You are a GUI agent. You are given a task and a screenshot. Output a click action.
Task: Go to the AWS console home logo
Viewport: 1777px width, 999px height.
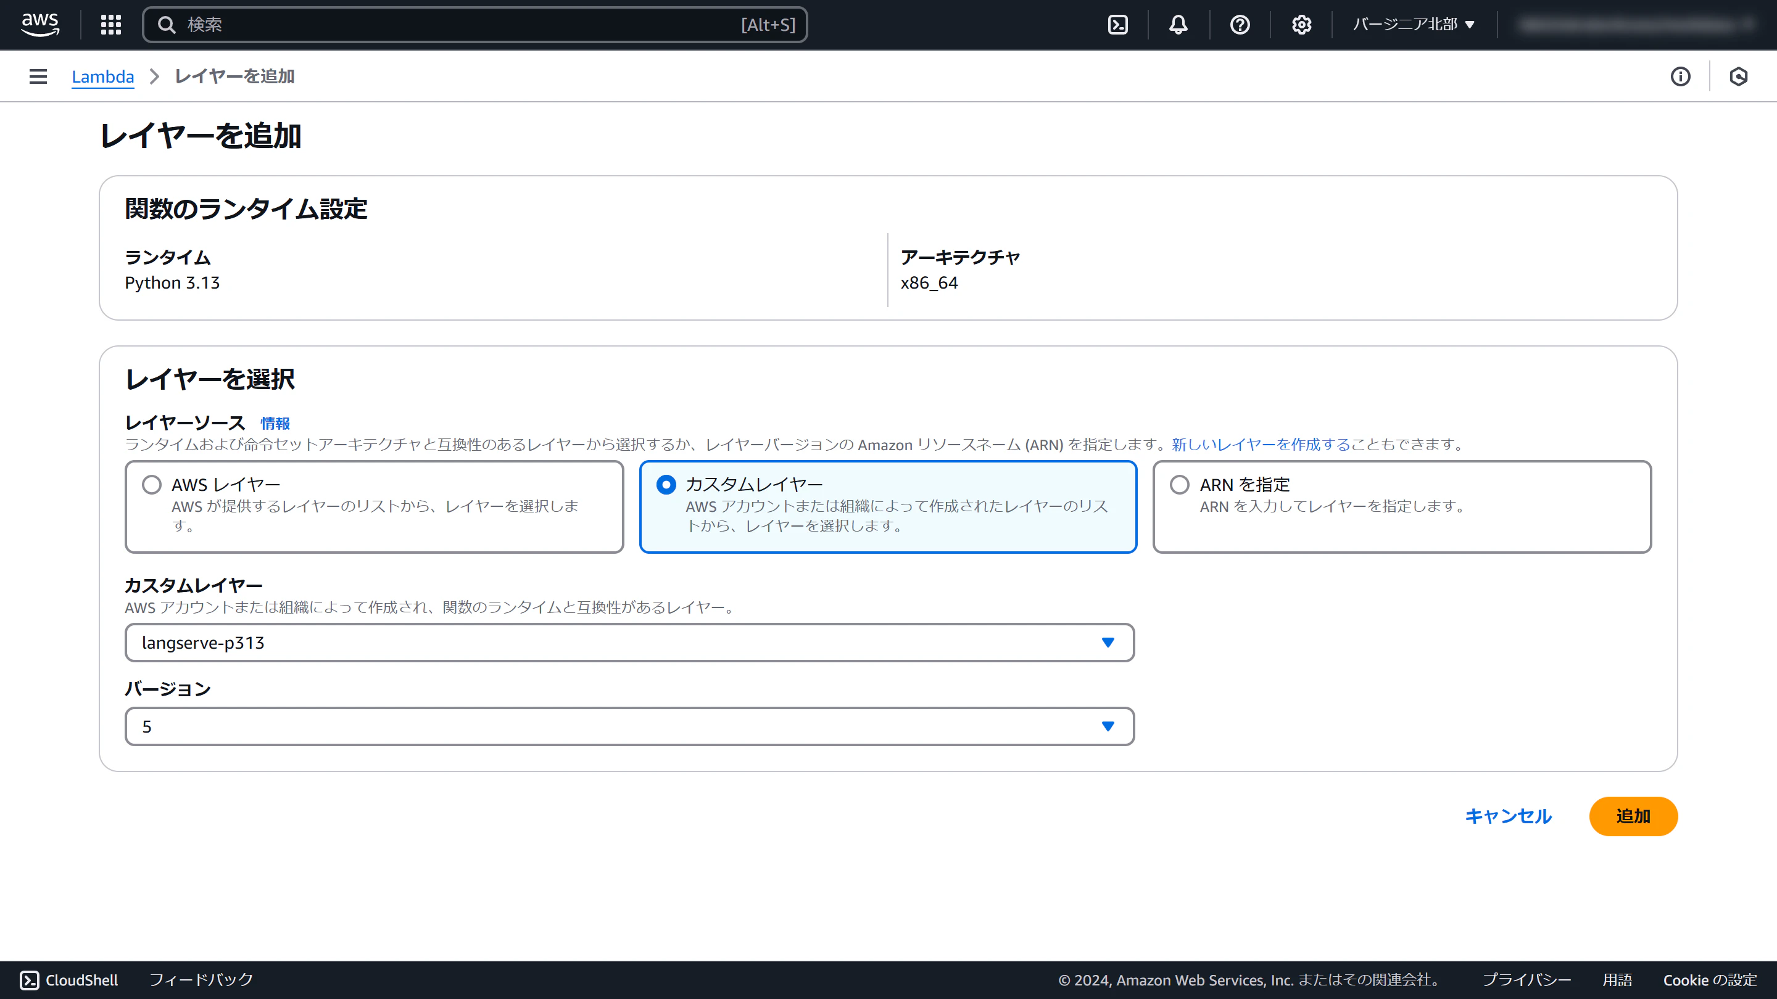point(40,25)
